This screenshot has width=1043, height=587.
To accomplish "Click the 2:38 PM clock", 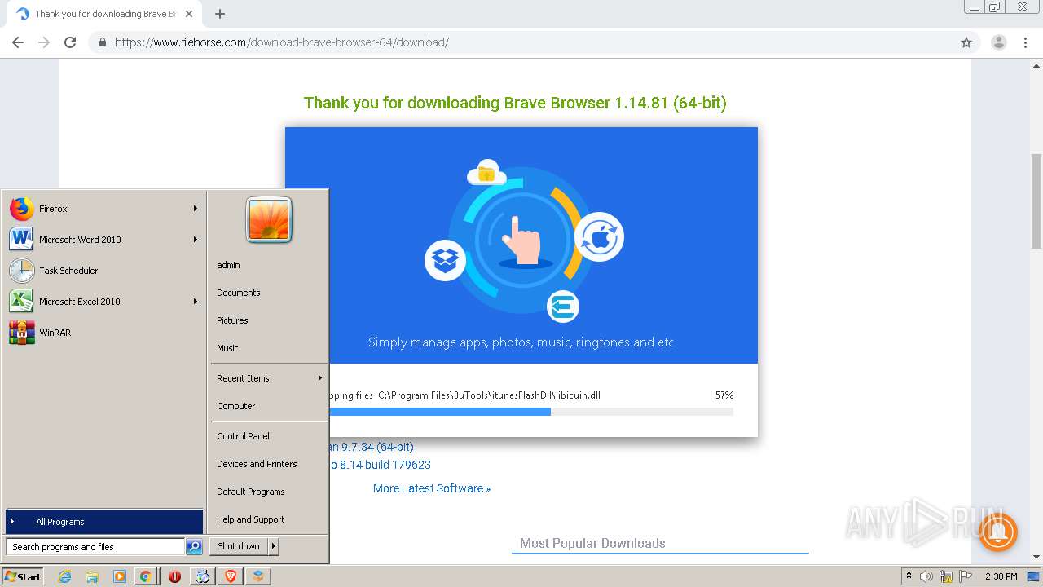I will [1001, 576].
